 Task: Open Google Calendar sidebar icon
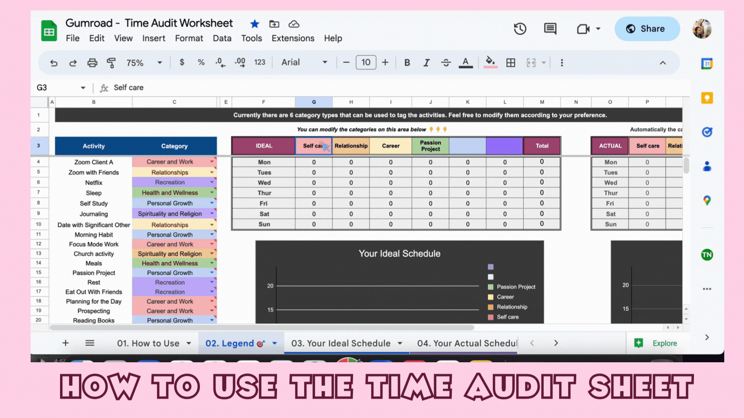(707, 64)
